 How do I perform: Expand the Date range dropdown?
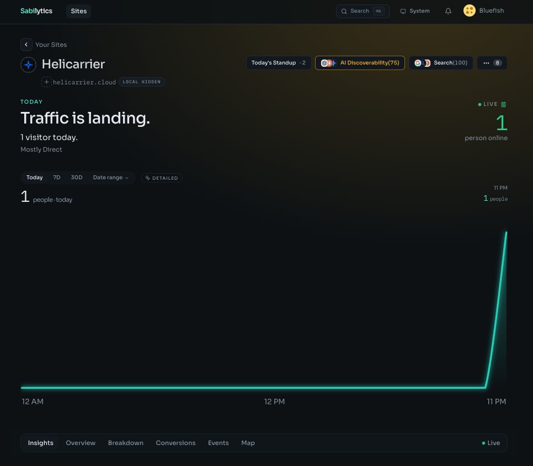(110, 178)
